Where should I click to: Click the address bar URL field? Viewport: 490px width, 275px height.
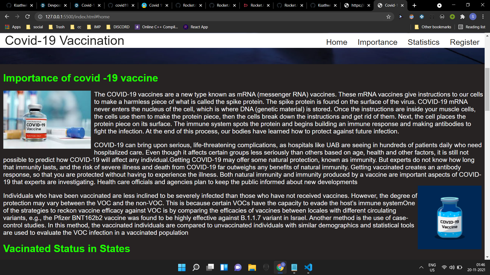point(204,17)
